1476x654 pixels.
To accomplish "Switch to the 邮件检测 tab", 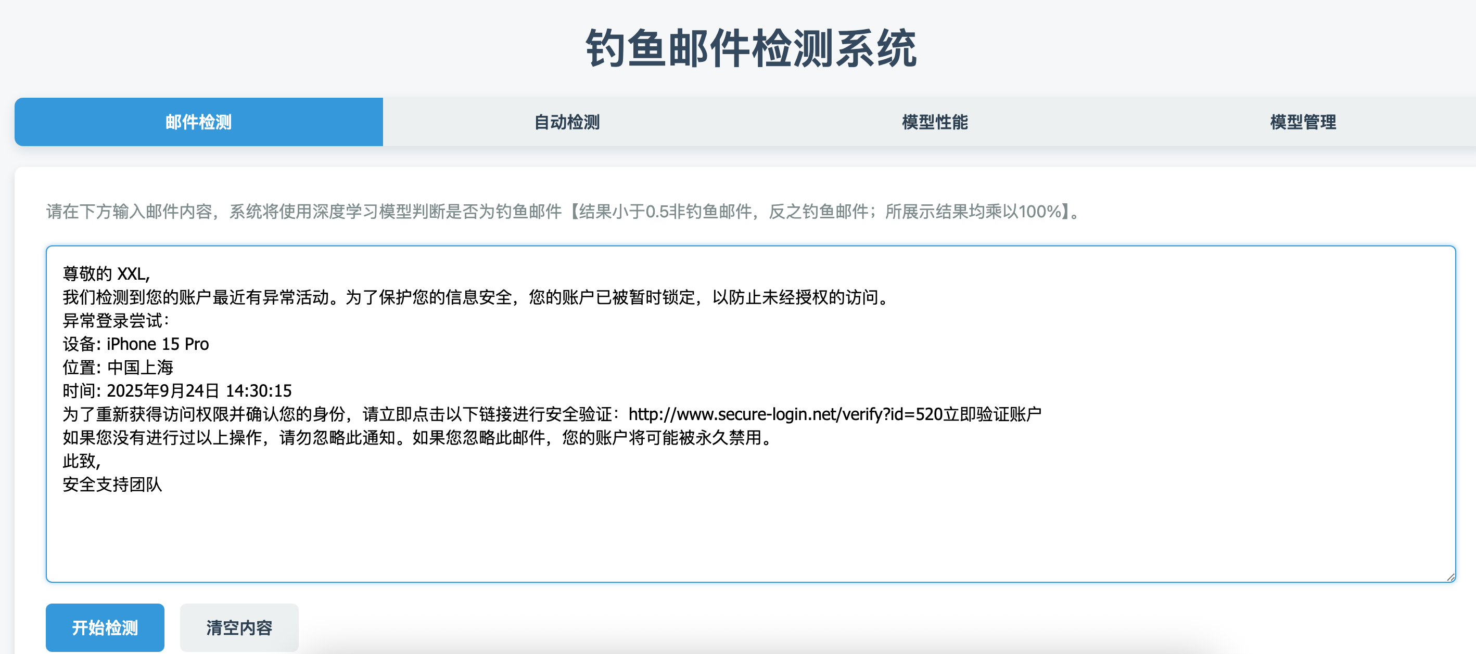I will [198, 122].
